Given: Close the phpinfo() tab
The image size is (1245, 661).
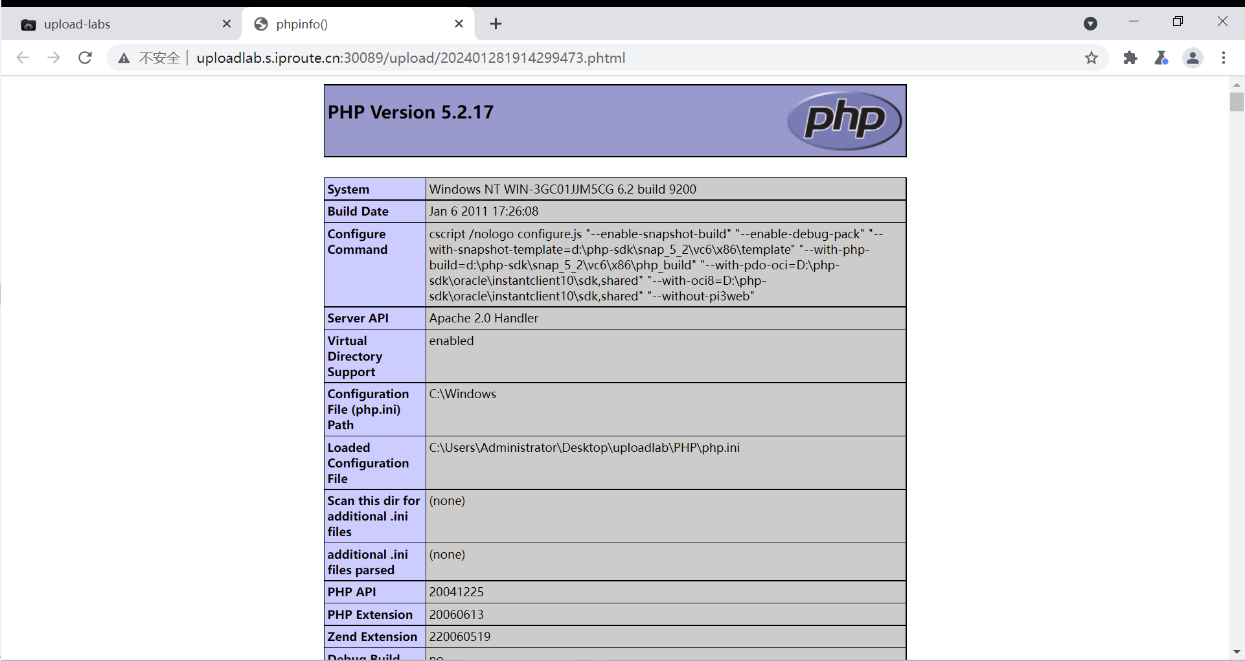Looking at the screenshot, I should click(x=459, y=24).
